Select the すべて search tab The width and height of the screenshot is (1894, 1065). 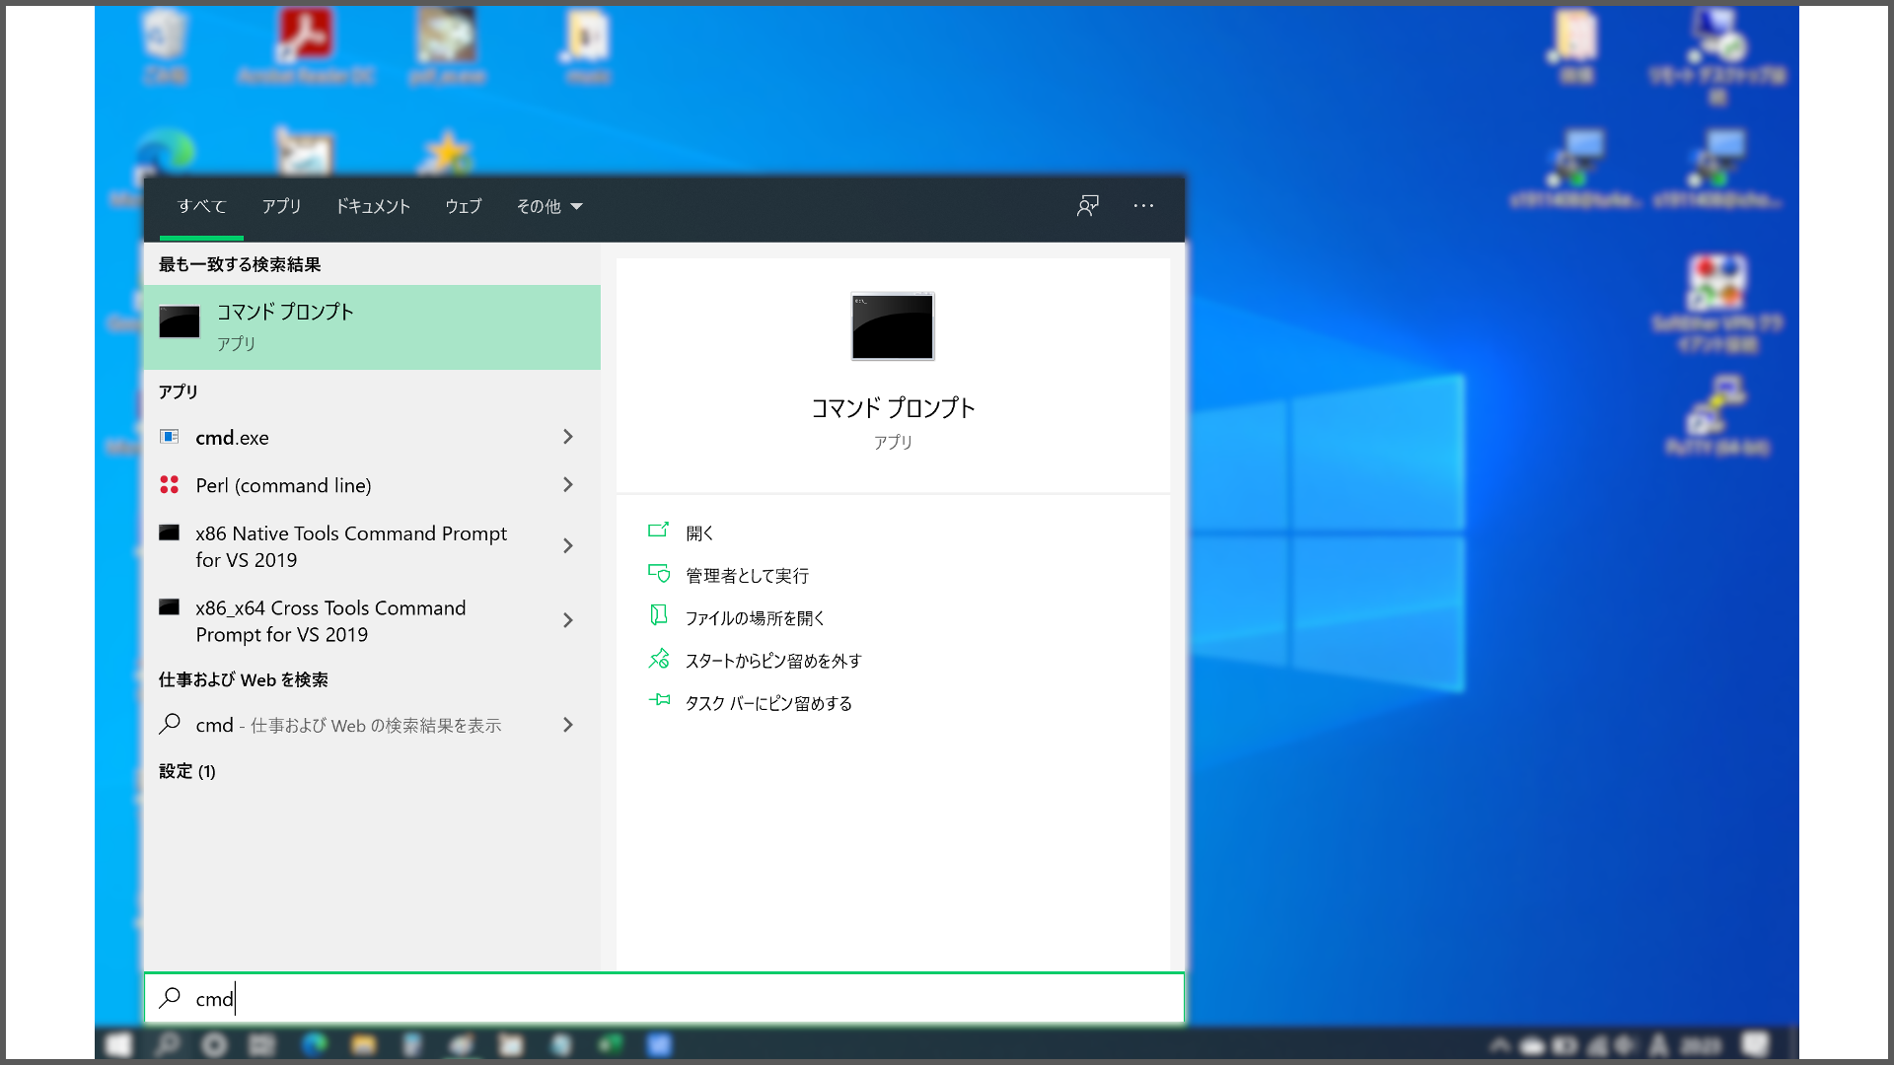[201, 206]
